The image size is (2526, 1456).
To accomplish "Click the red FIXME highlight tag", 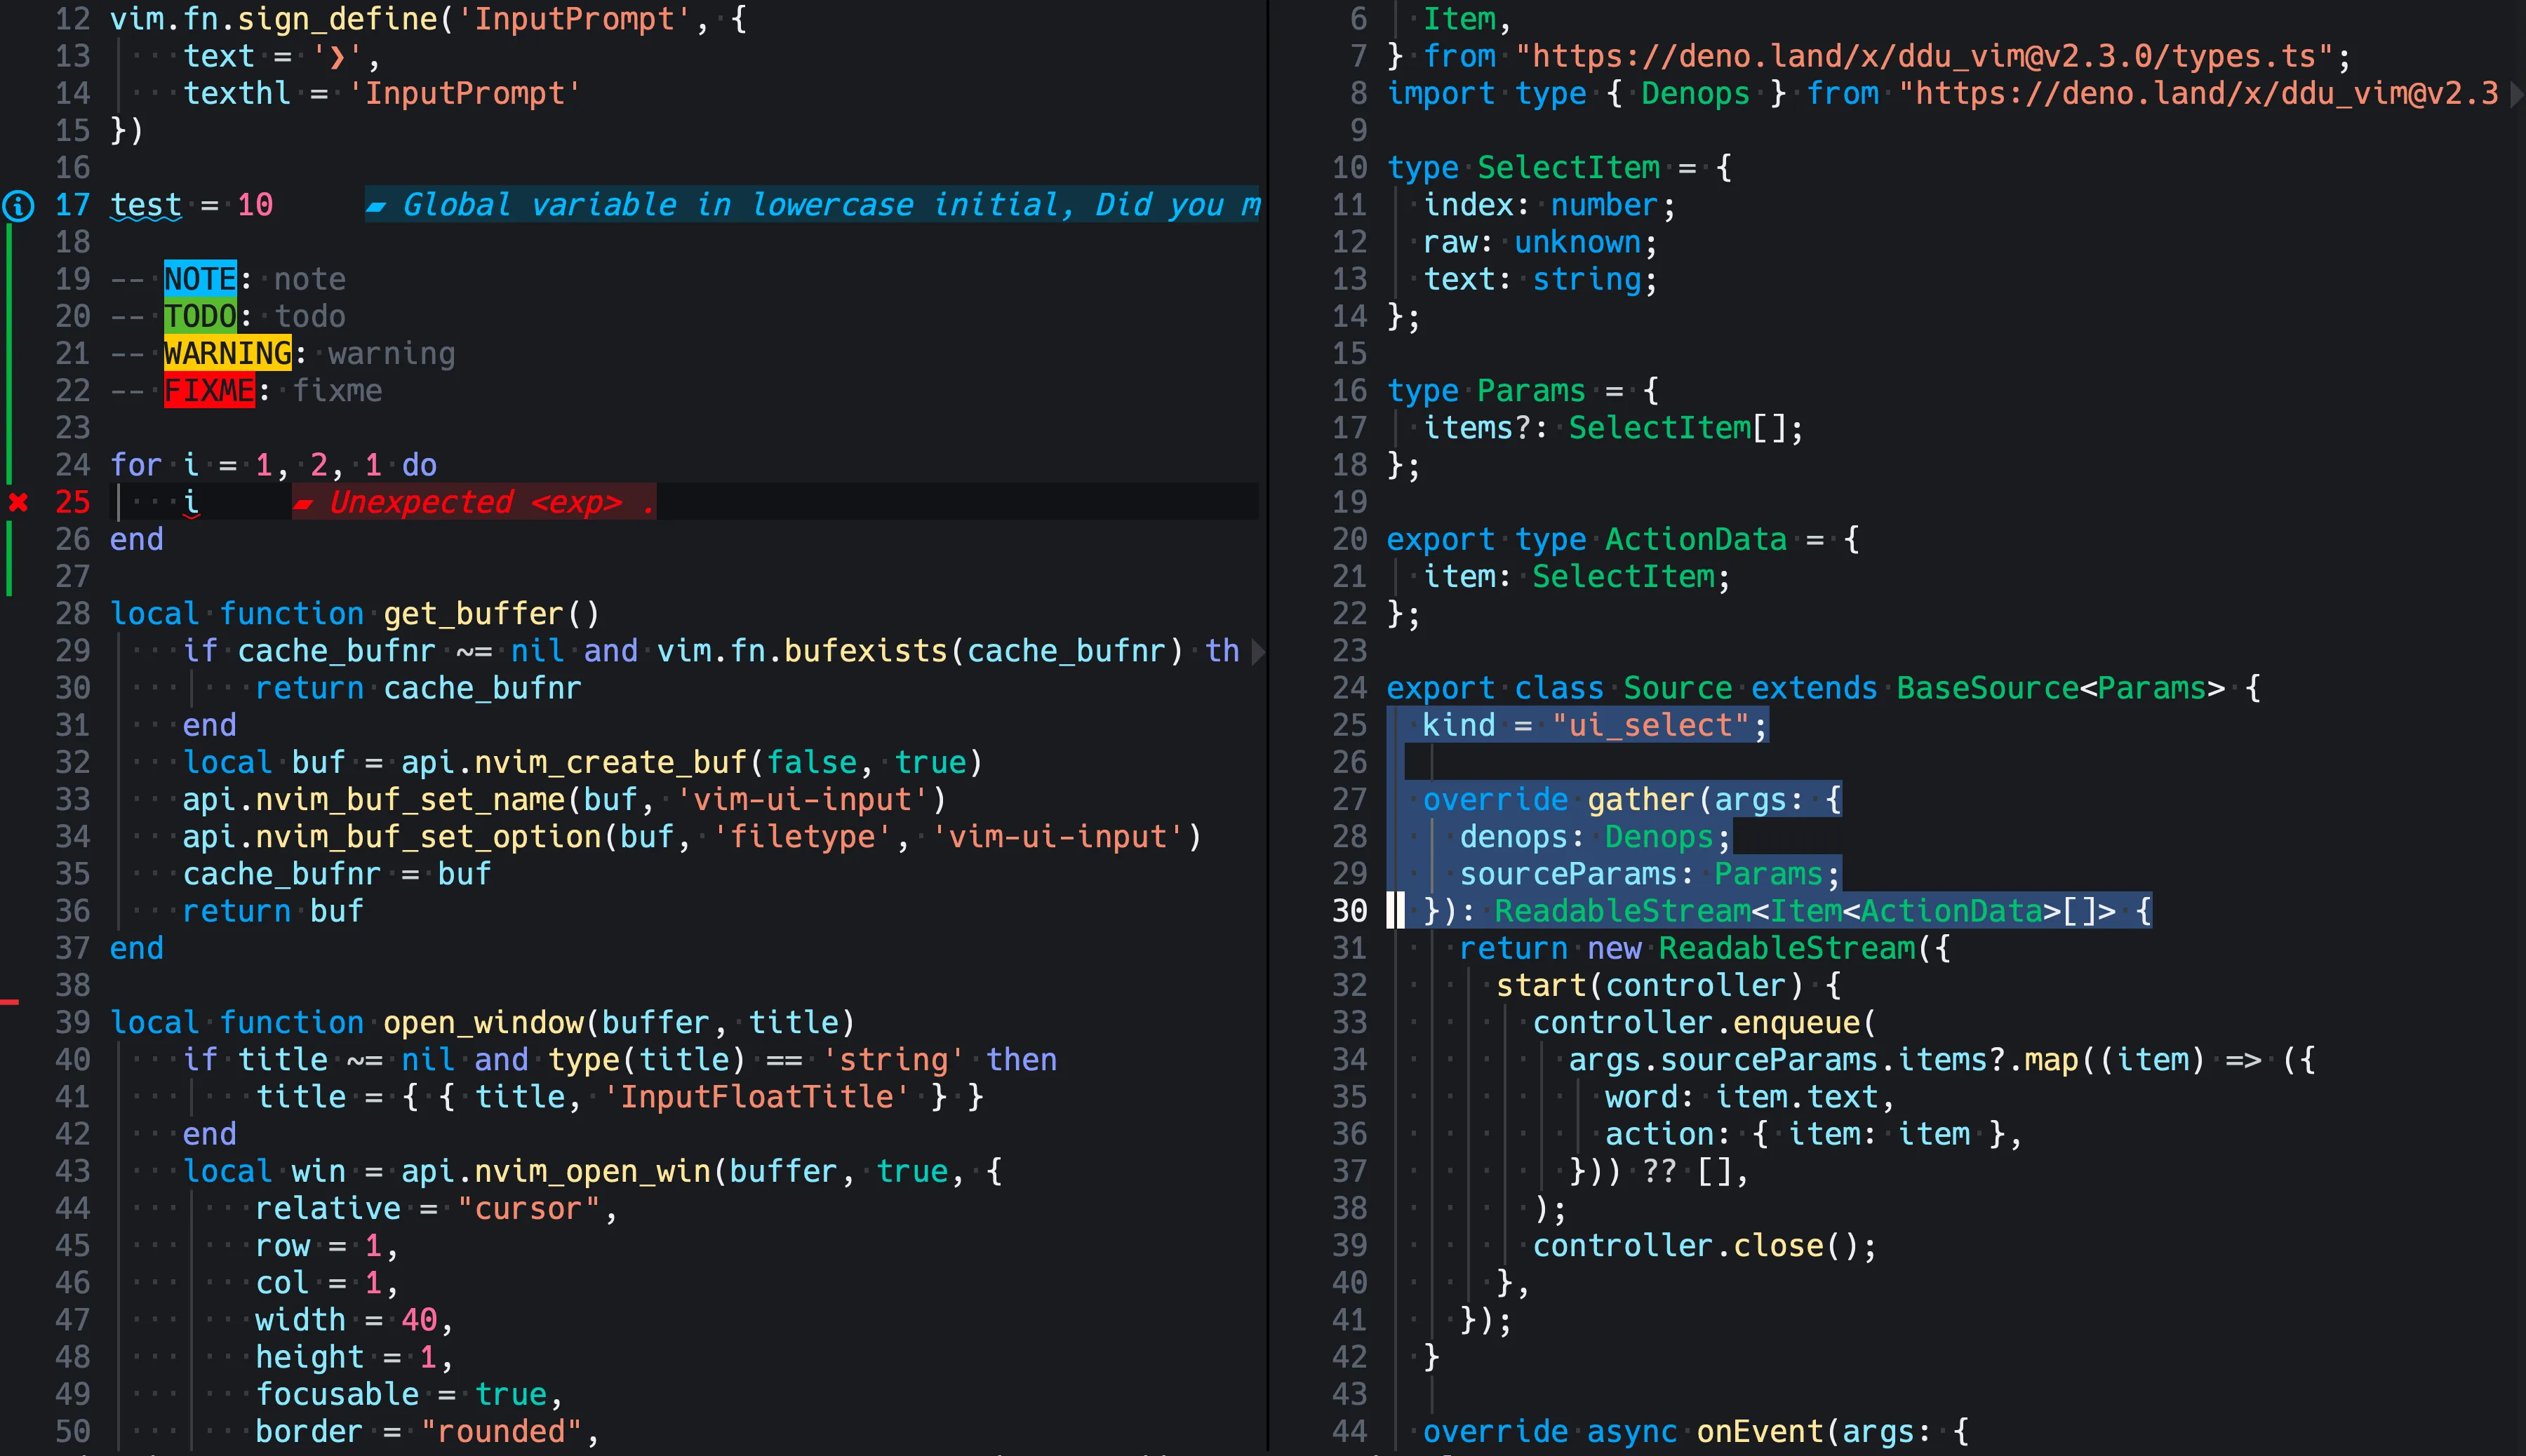I will 209,391.
